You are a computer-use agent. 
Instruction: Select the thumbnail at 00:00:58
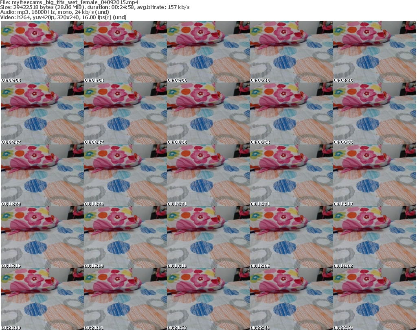(42, 52)
